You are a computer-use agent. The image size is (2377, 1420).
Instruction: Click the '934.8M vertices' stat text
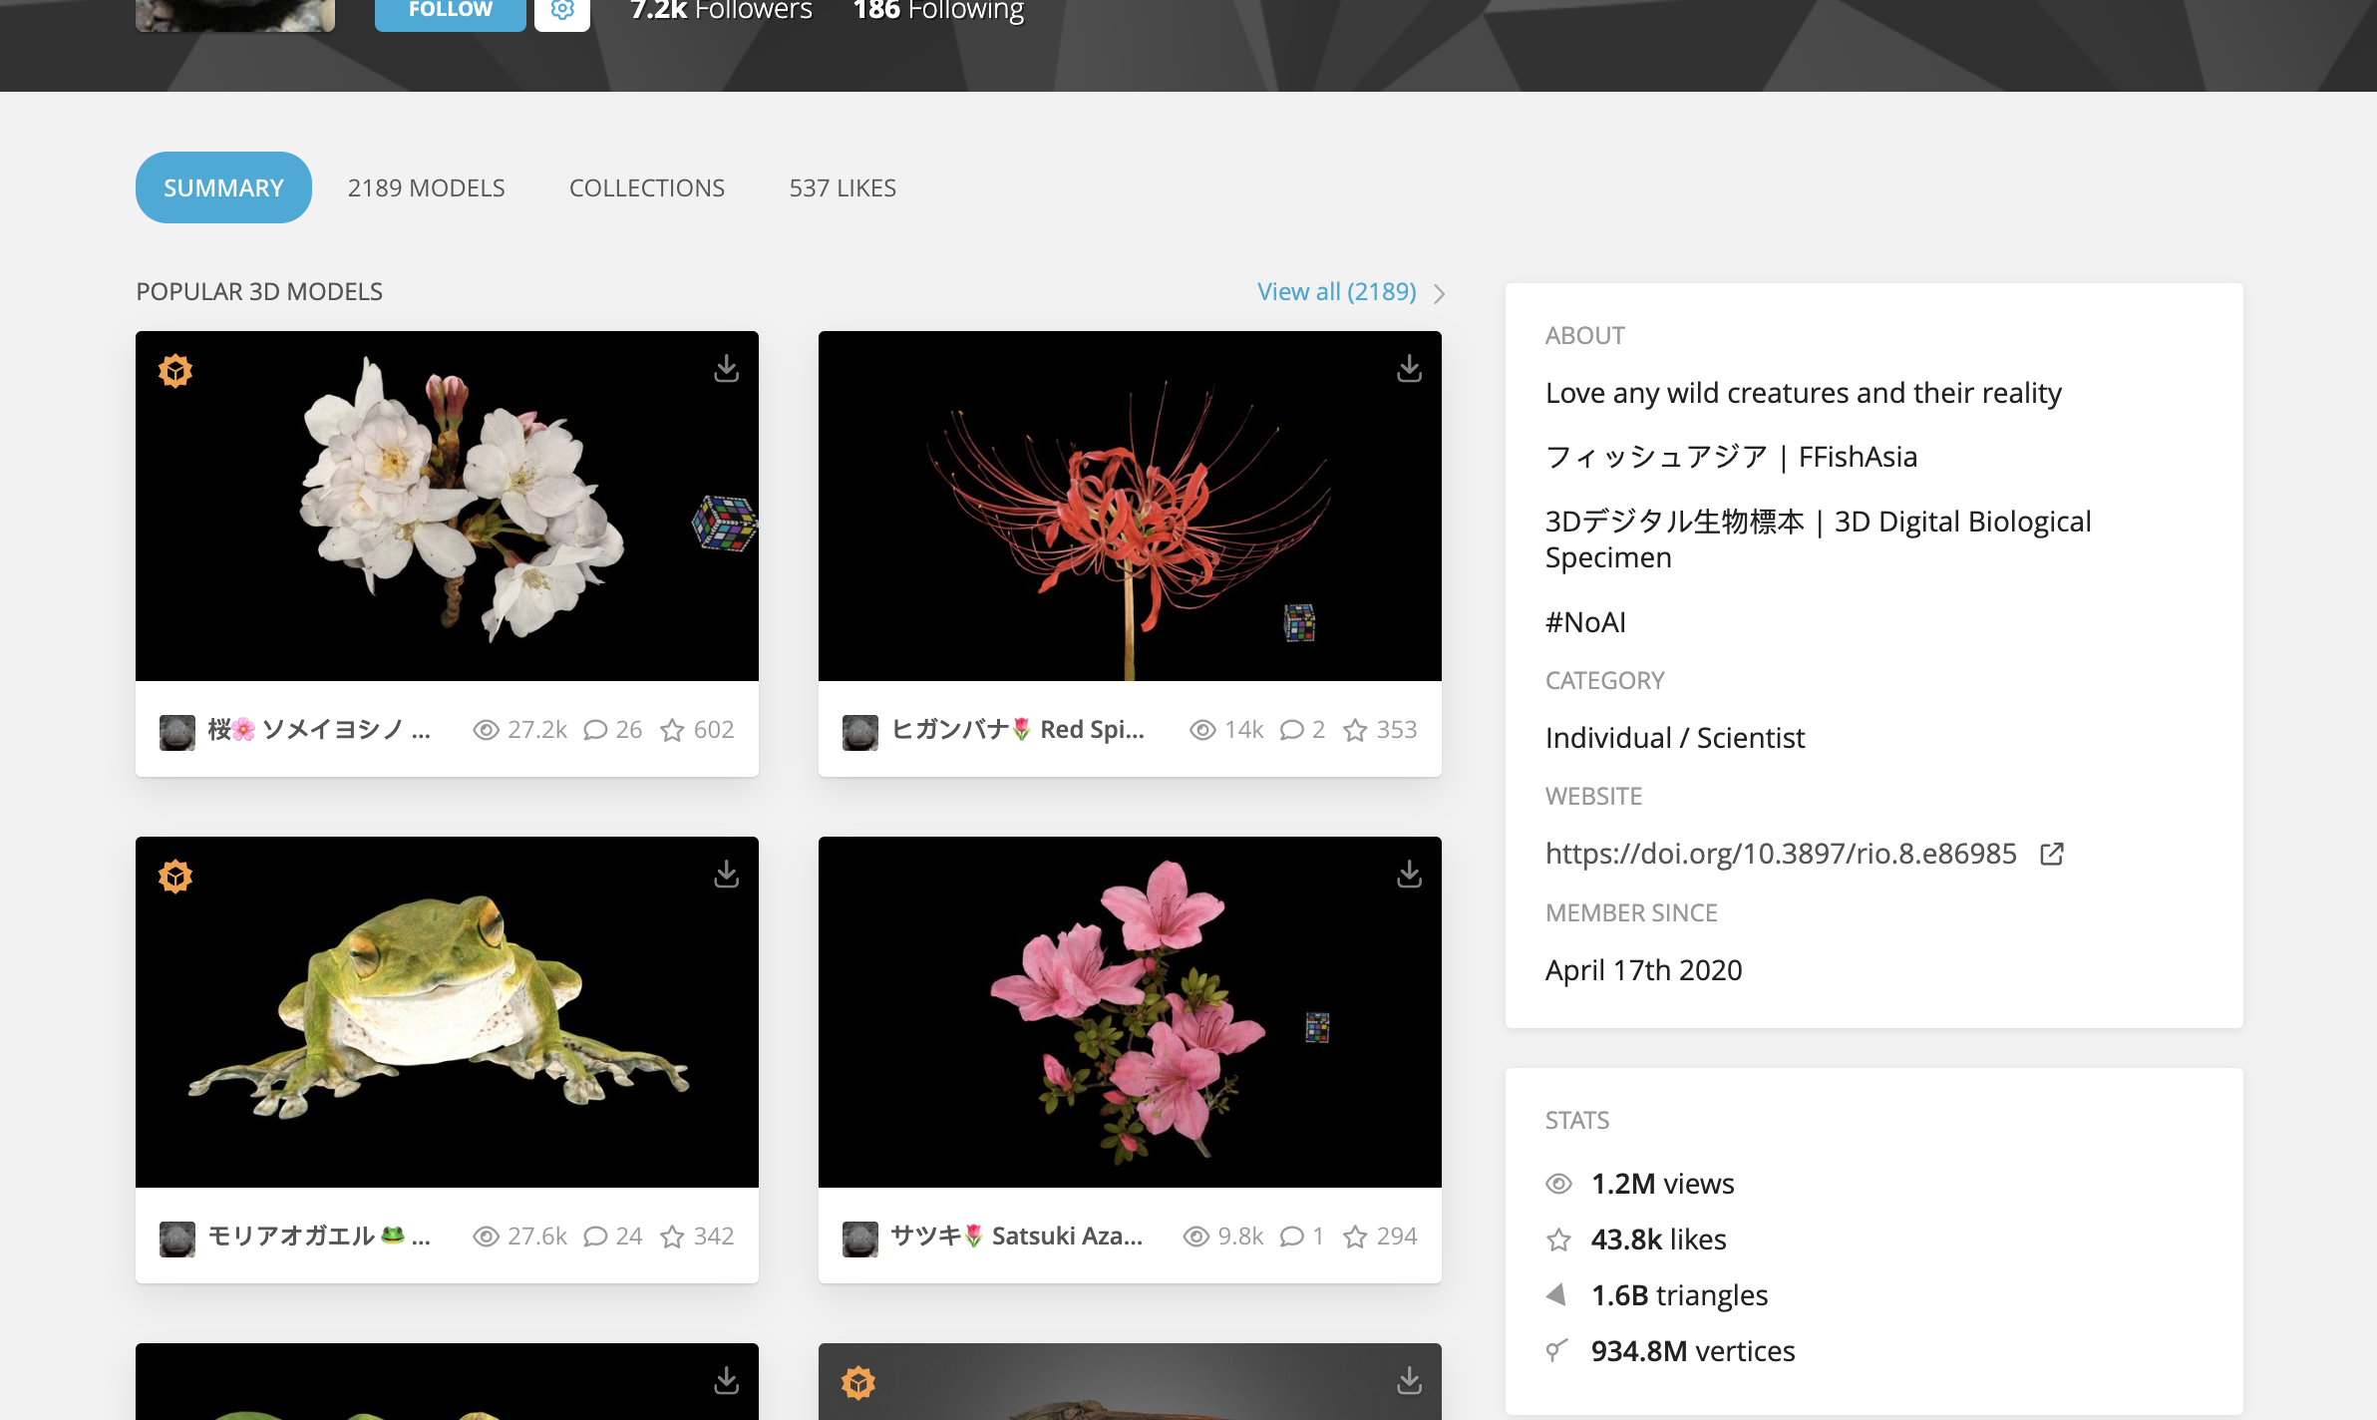pos(1693,1351)
